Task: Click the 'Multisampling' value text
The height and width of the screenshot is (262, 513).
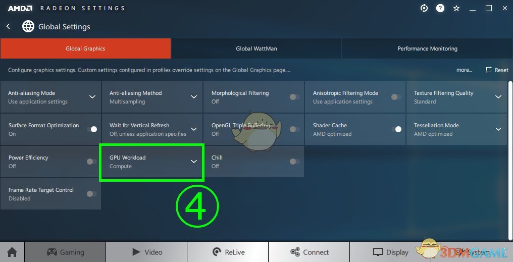Action: 127,102
